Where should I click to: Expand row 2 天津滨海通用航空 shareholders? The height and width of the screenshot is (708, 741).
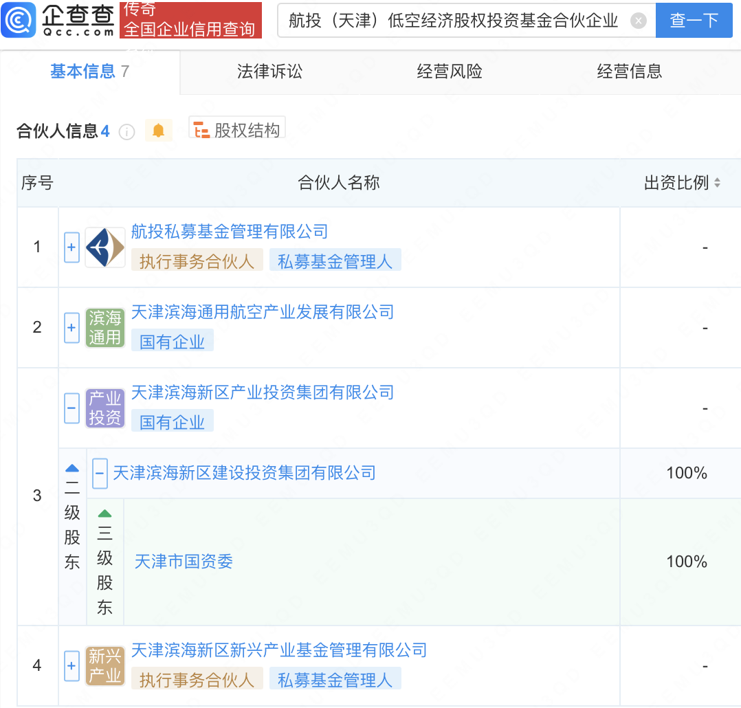point(72,328)
